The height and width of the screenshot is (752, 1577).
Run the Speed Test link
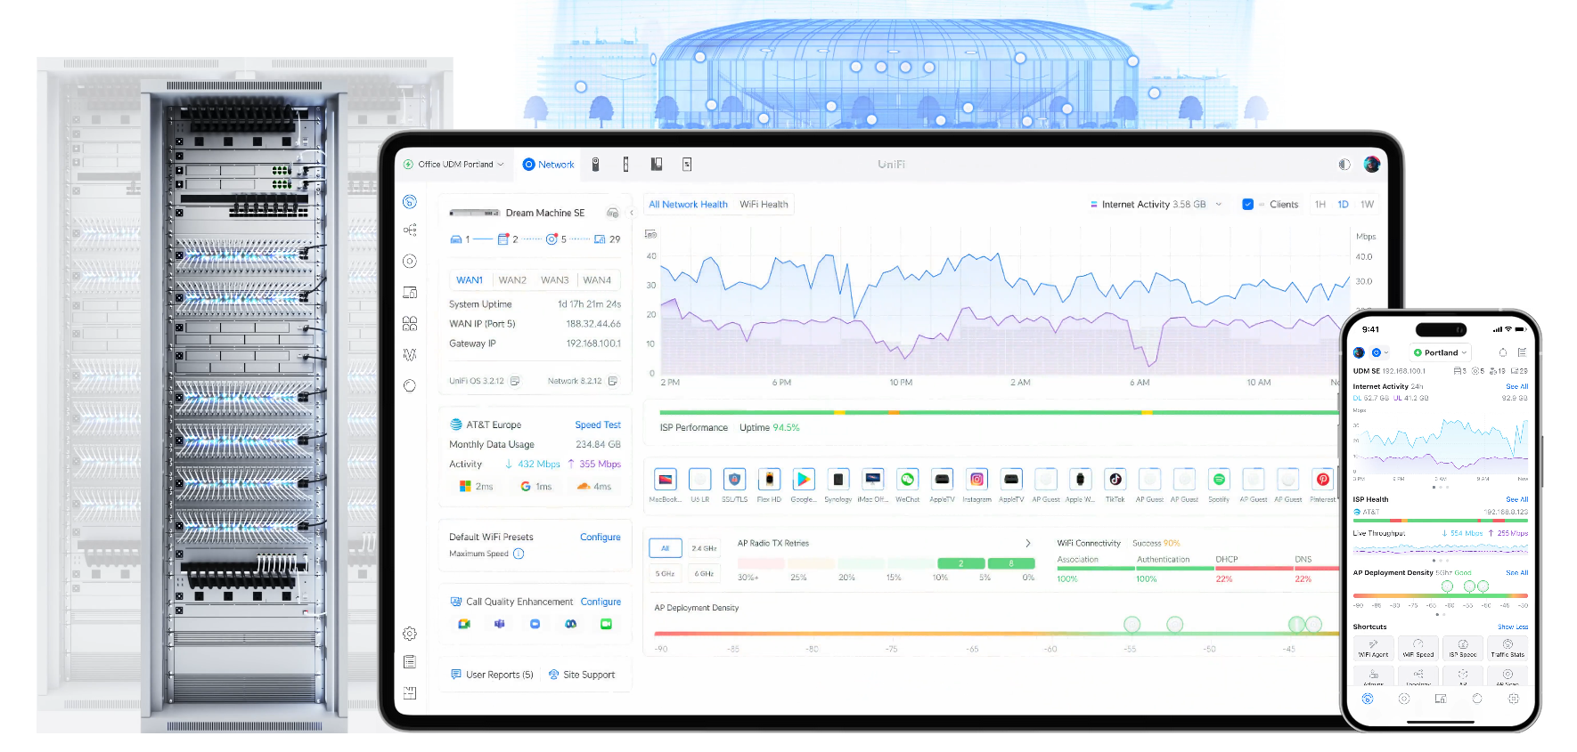click(598, 425)
